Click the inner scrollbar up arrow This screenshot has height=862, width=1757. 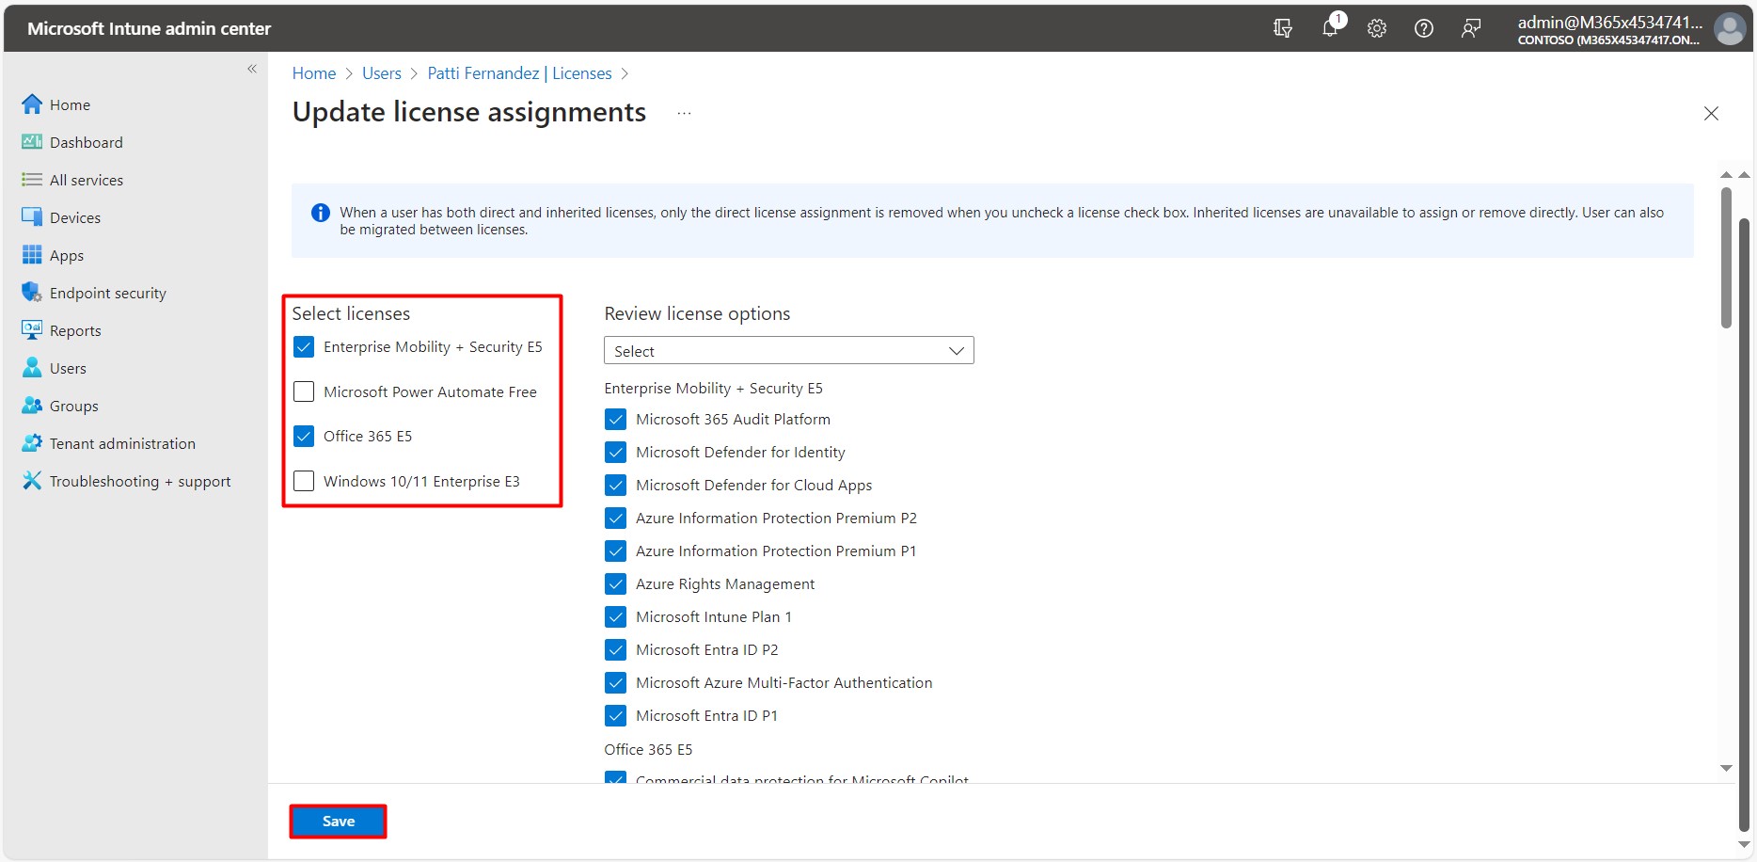point(1726,175)
